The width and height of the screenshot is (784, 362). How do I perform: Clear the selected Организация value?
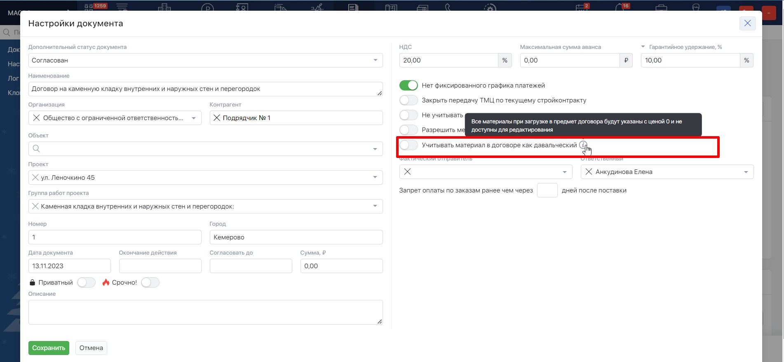pyautogui.click(x=36, y=118)
